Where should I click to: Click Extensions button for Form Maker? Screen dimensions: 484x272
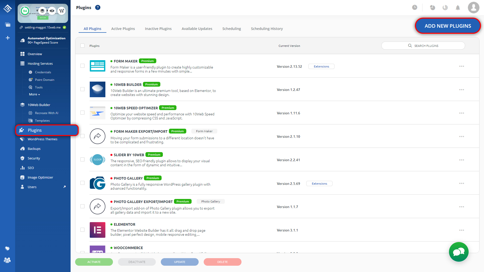321,66
